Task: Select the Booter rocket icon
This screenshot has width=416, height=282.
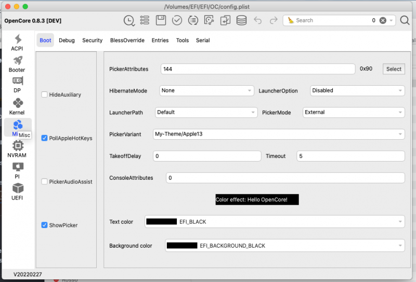Action: coord(17,63)
